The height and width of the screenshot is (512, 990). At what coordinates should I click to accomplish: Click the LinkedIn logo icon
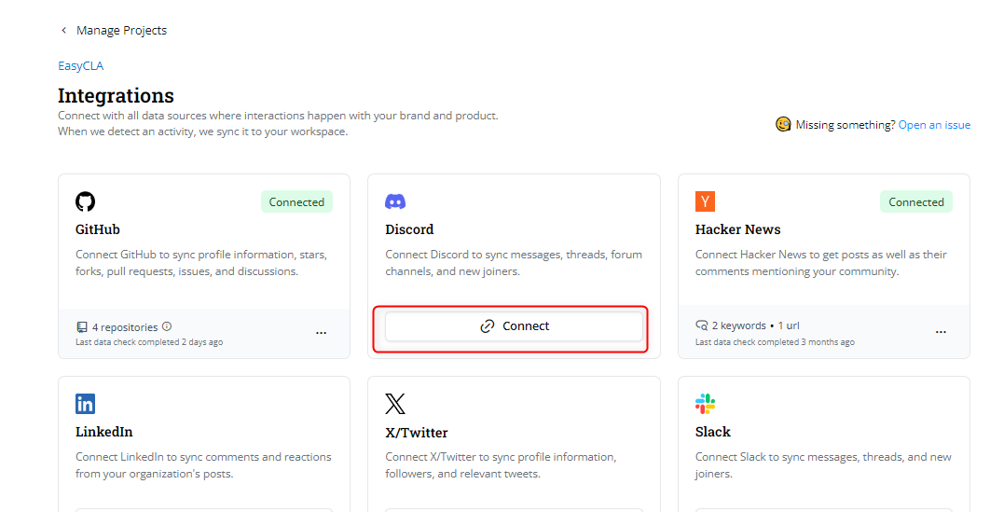pos(86,404)
